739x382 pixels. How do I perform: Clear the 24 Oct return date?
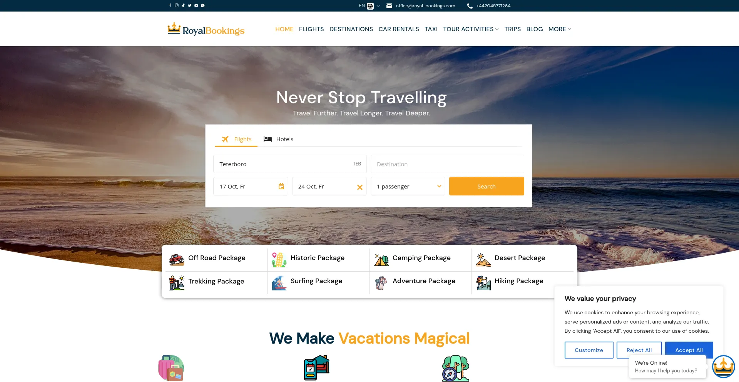click(360, 187)
